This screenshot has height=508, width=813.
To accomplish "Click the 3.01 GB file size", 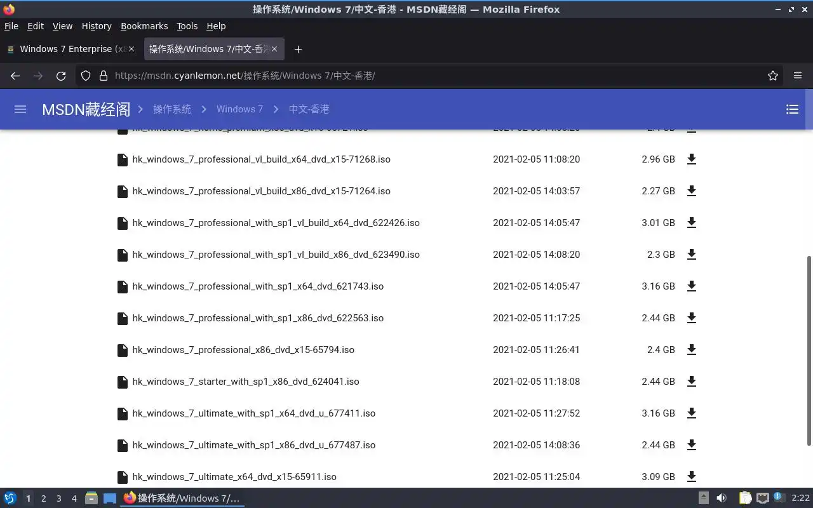I will 658,223.
